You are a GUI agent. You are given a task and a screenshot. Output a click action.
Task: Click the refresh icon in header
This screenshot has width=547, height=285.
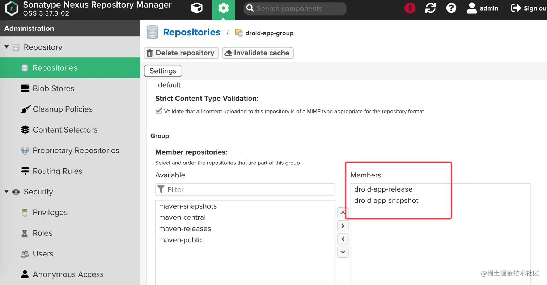click(x=431, y=8)
